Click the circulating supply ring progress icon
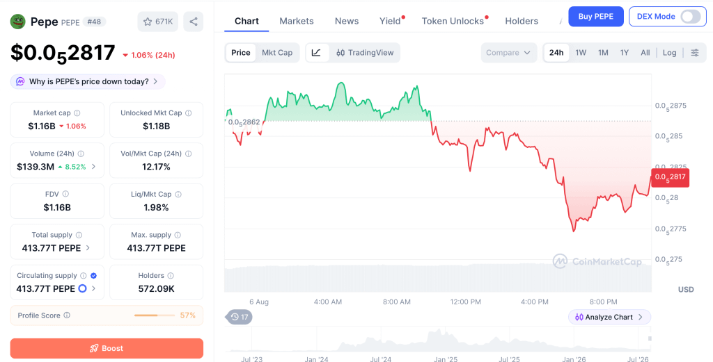713x362 pixels. (82, 288)
